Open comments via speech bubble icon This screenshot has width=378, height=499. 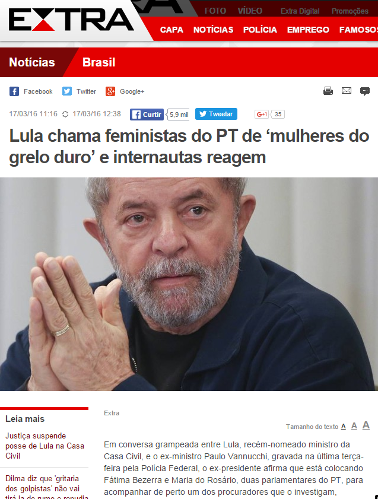(x=364, y=91)
